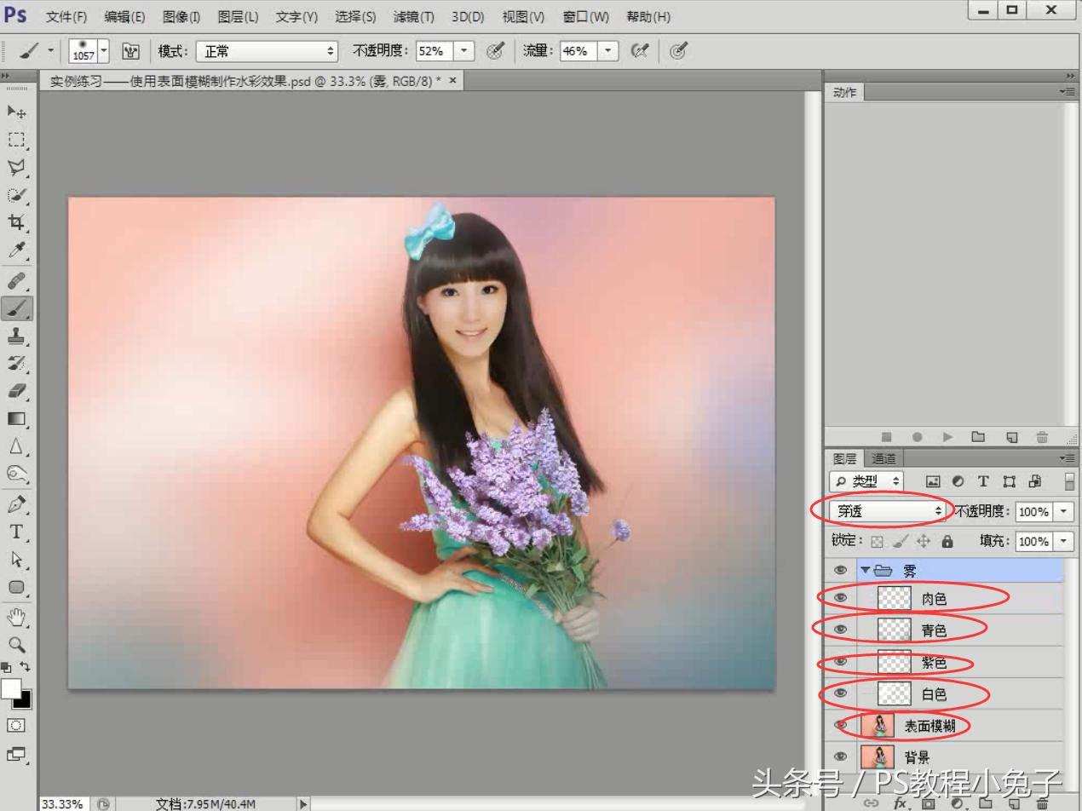This screenshot has height=811, width=1082.
Task: Click the white foreground color swatch
Action: pos(10,688)
